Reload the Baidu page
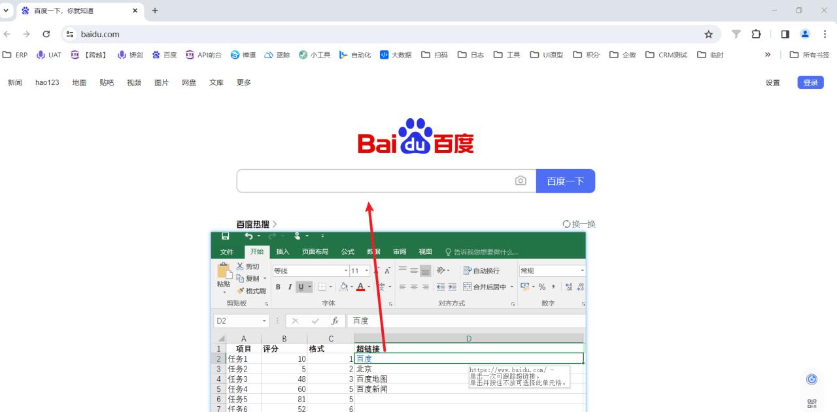Screen dimensions: 837x412 [46, 34]
